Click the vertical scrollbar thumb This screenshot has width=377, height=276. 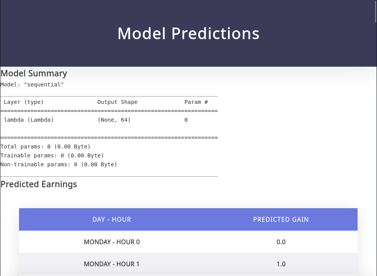375,11
